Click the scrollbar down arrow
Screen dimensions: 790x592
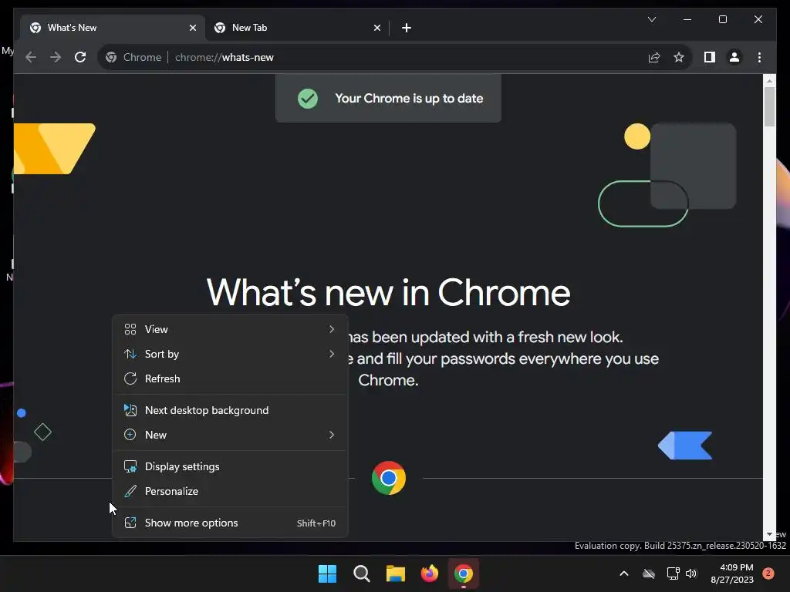(x=769, y=535)
